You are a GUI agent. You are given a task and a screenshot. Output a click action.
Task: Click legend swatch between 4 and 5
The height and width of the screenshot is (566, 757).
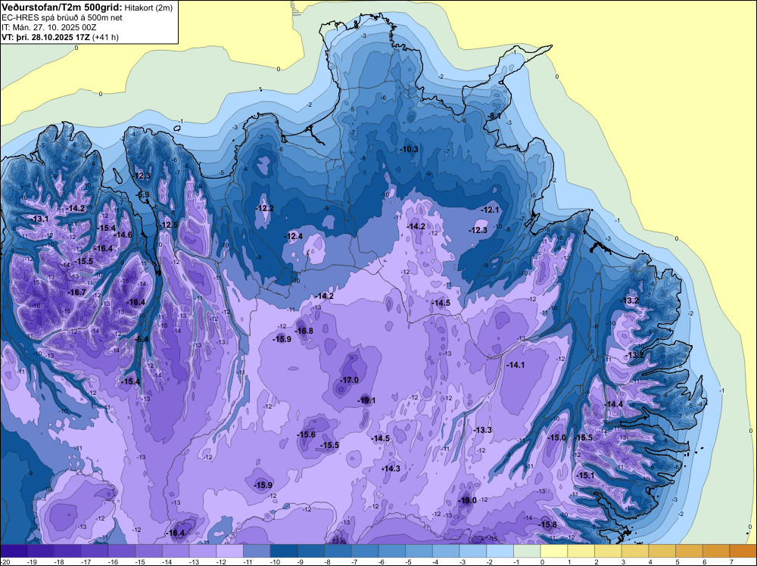point(663,551)
